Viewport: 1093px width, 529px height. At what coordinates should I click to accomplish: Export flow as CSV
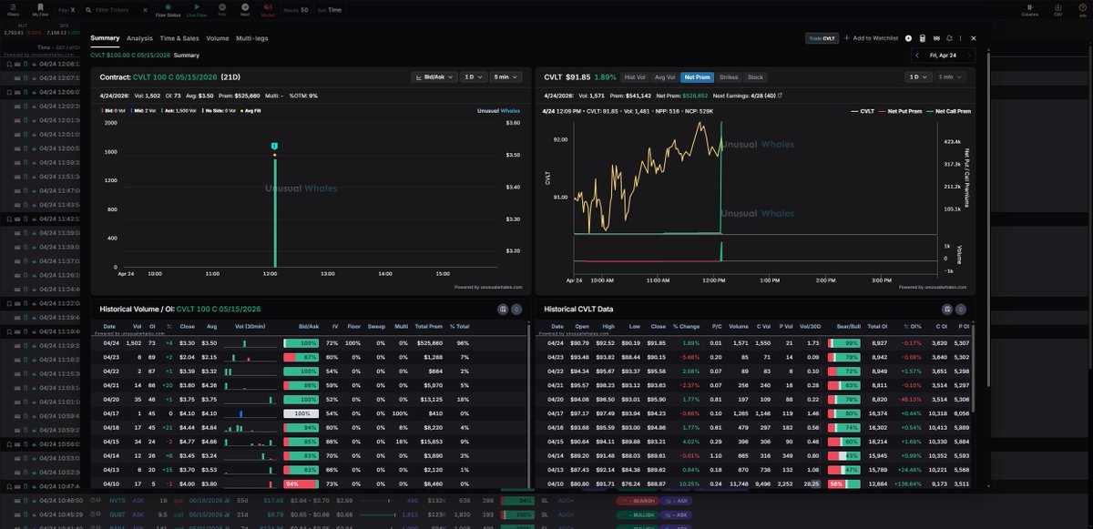1057,10
